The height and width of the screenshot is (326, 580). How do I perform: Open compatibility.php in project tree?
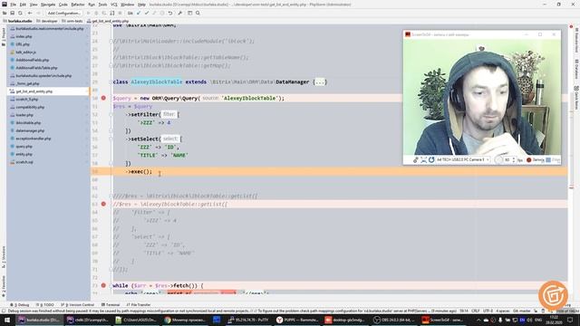pos(30,107)
